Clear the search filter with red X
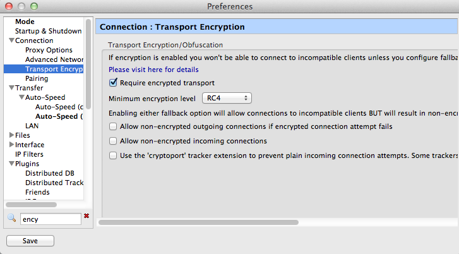459x254 pixels. coord(86,216)
